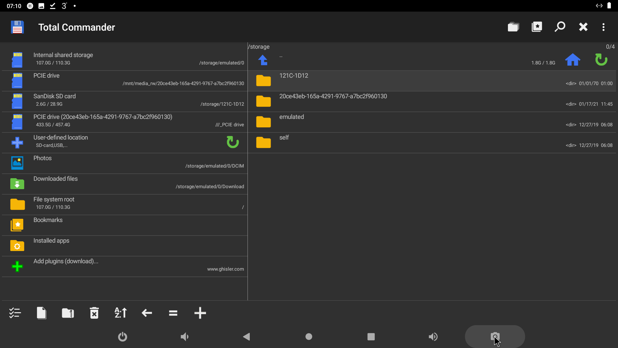The width and height of the screenshot is (618, 348).
Task: Open the select/unselect files checklist tool
Action: point(15,313)
